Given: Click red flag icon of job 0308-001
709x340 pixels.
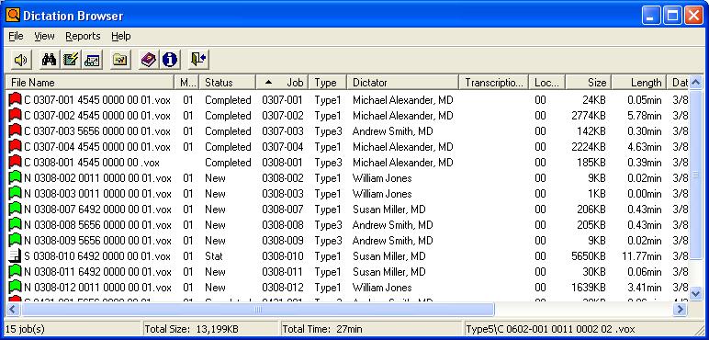Looking at the screenshot, I should click(16, 163).
